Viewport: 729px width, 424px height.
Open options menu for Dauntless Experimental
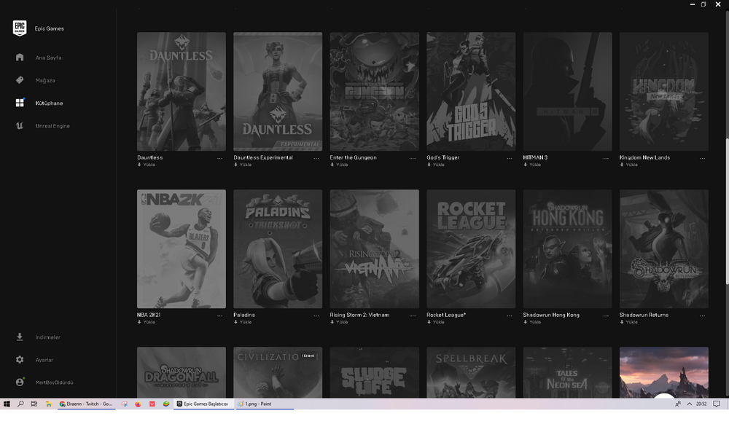click(316, 158)
